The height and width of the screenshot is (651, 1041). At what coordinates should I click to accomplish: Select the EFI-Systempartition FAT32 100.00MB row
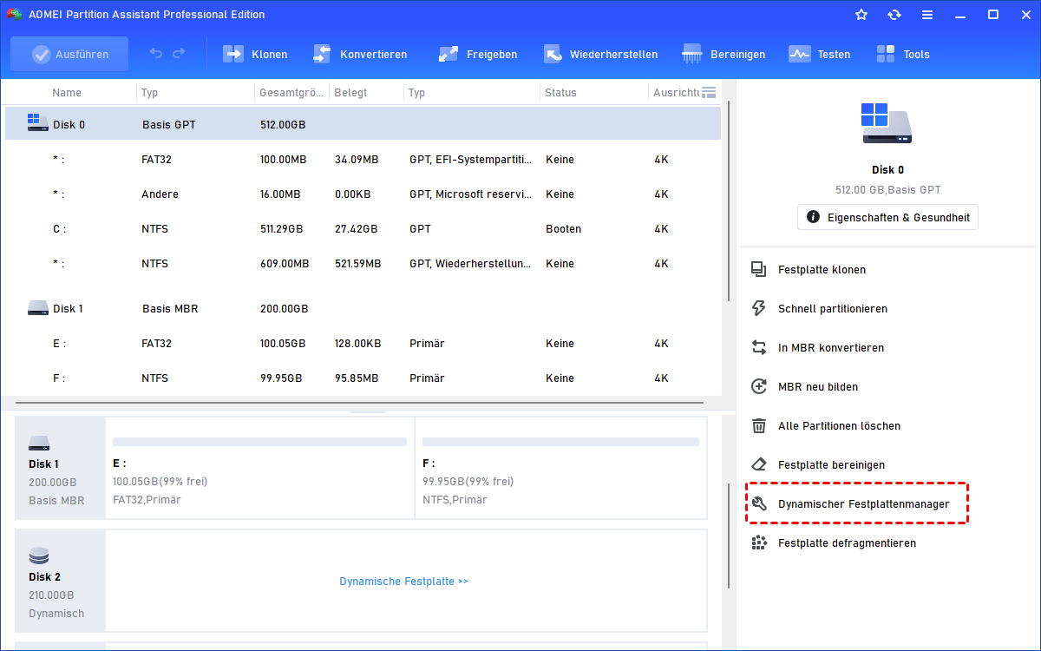(x=363, y=160)
